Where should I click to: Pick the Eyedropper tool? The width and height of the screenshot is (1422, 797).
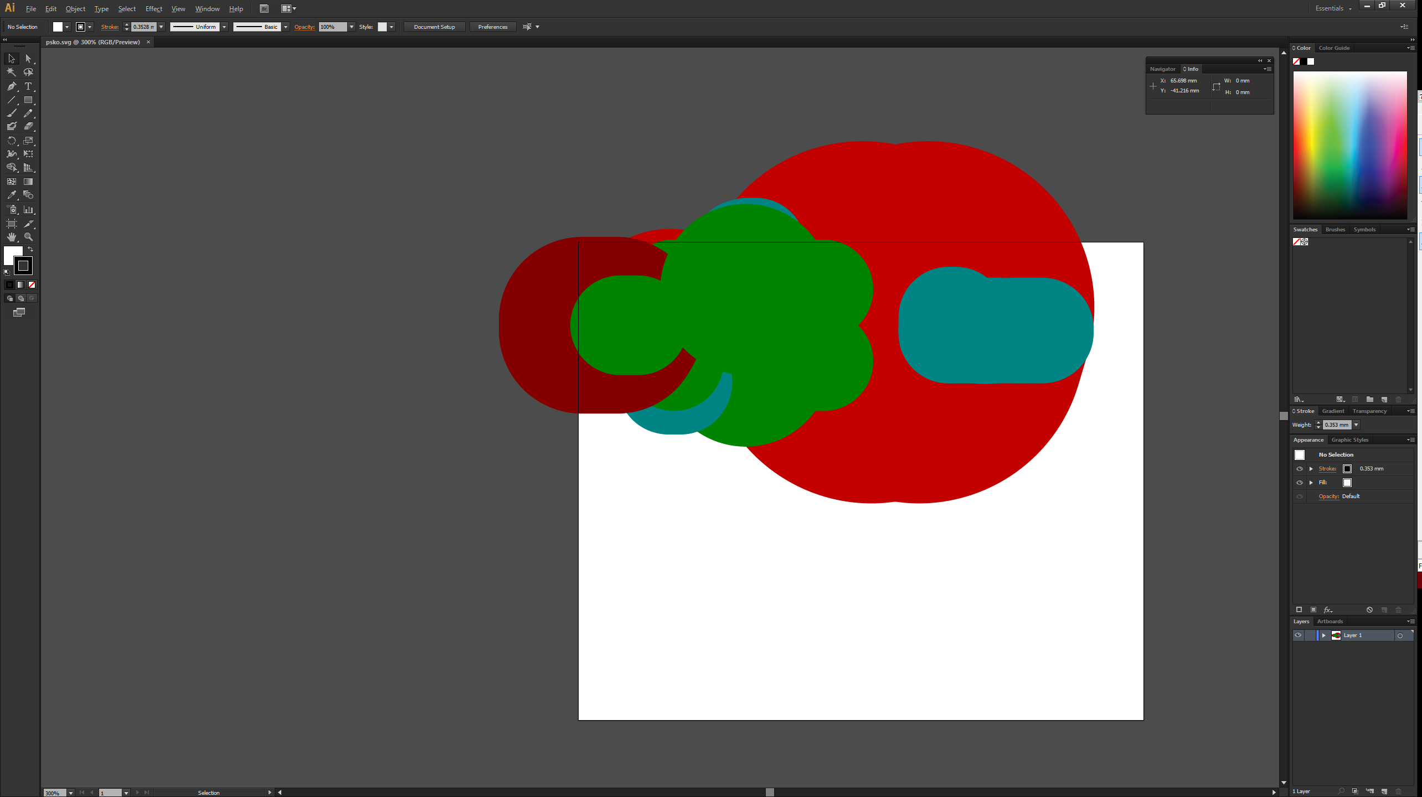[x=12, y=195]
